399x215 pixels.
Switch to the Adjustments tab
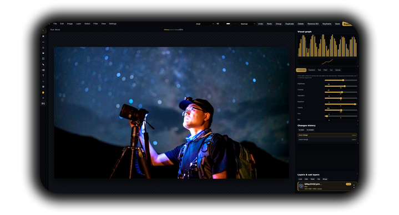pos(301,70)
